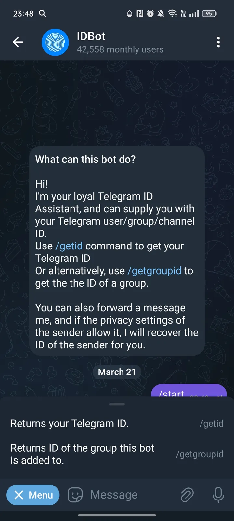Tap IDBot's fingerprint profile avatar
Screen dimensions: 234x521
pyautogui.click(x=55, y=42)
